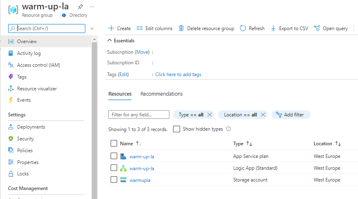Sort by the Type column
Viewport: 358px width, 199px height.
[x=243, y=144]
